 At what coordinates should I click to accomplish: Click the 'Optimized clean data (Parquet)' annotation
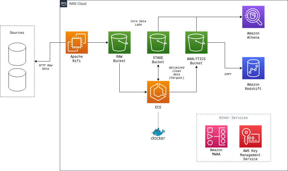(x=177, y=73)
